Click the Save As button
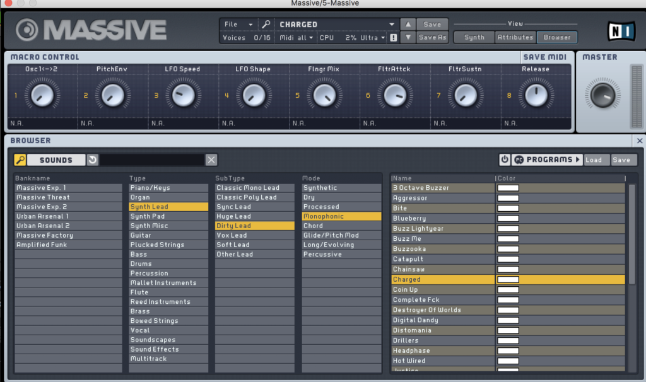Viewport: 646px width, 382px height. pyautogui.click(x=432, y=38)
